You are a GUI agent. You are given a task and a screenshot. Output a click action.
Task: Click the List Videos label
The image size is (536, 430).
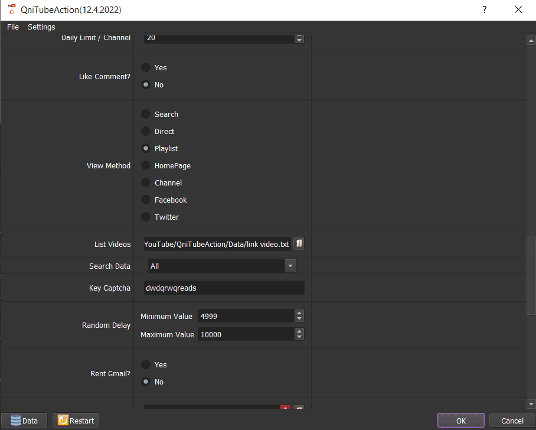coord(113,245)
